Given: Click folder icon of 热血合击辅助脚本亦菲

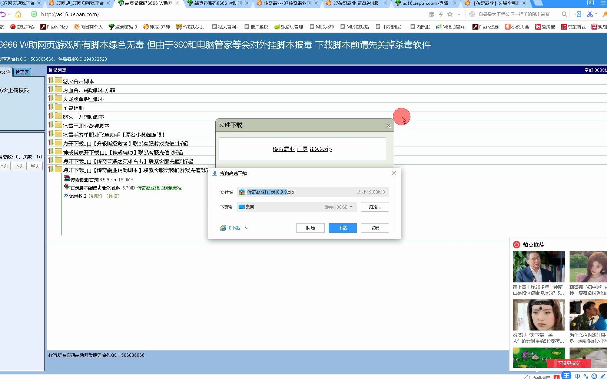Looking at the screenshot, I should point(59,89).
